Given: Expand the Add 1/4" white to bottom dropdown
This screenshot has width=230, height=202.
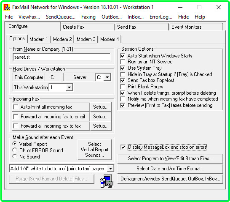Looking at the screenshot, I should [x=110, y=169].
